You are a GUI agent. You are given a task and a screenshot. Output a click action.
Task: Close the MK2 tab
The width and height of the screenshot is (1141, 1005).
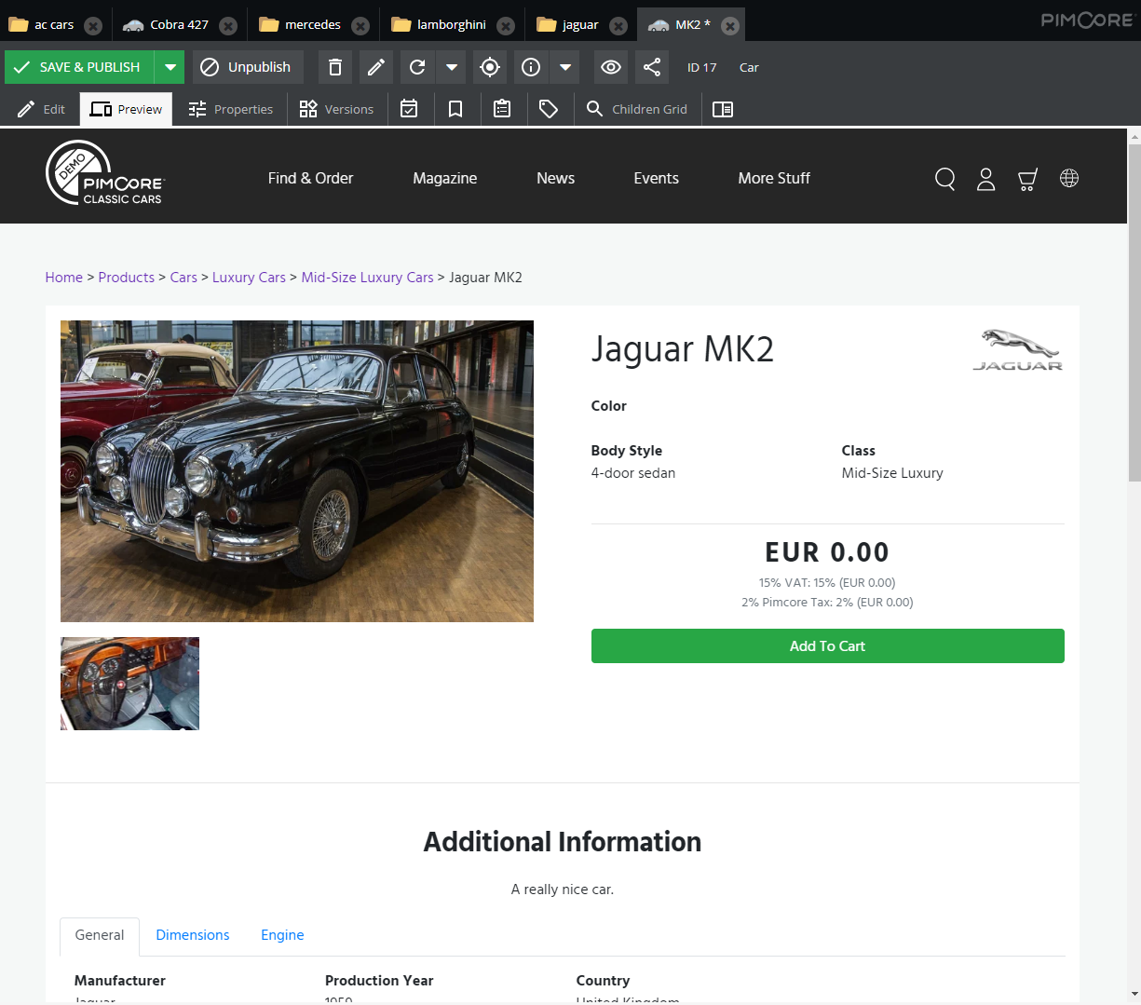(x=731, y=26)
